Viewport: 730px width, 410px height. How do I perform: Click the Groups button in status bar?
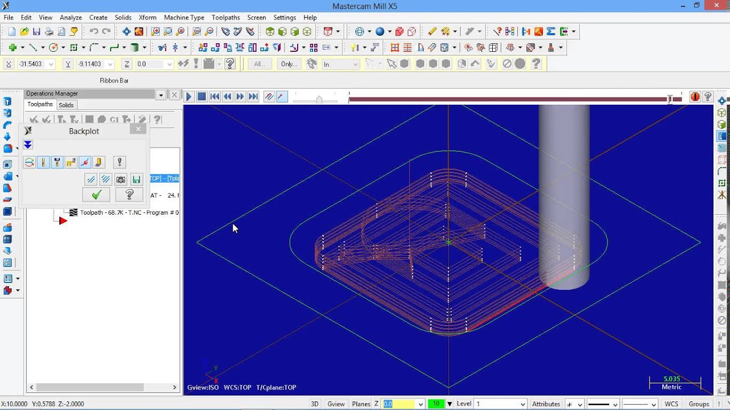pos(699,404)
